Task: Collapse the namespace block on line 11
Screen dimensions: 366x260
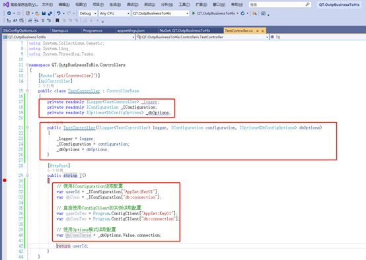Action: [27, 65]
